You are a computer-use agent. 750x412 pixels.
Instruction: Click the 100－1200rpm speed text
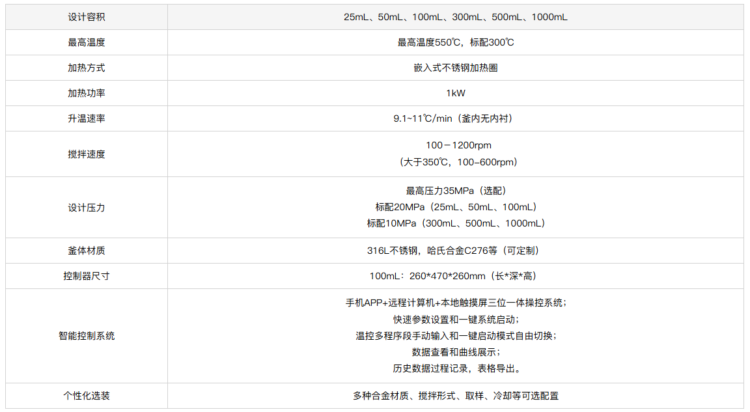click(x=455, y=145)
